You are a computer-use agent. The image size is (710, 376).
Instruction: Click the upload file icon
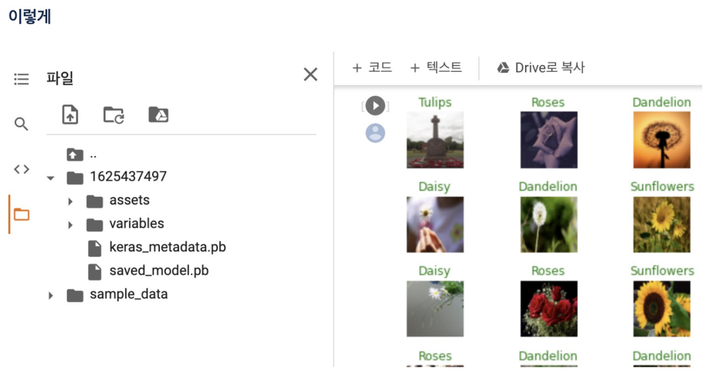[70, 114]
